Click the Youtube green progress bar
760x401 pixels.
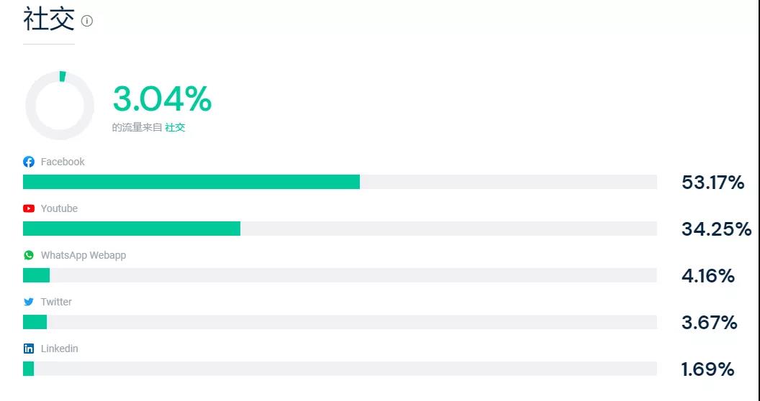132,229
